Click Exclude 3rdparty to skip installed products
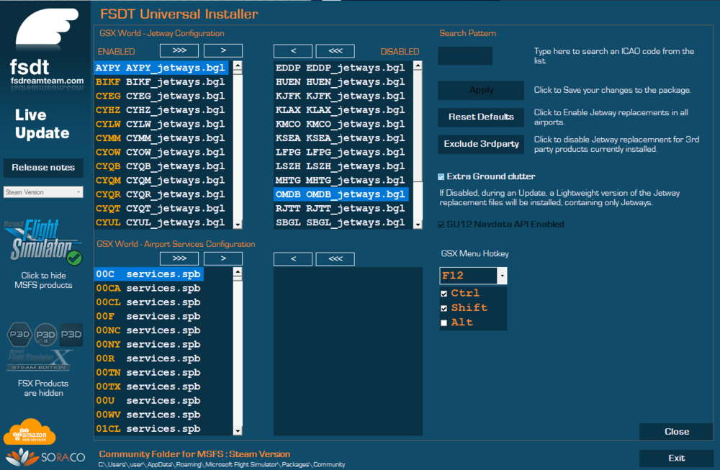720x470 pixels. pos(480,144)
